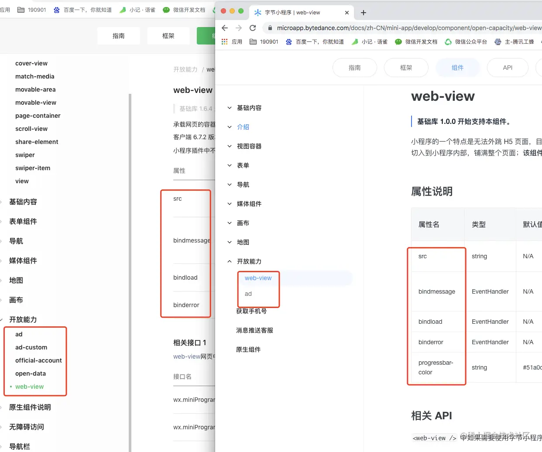This screenshot has width=542, height=452.
Task: Expand 导航 section in bytedance sidebar
Action: point(238,185)
